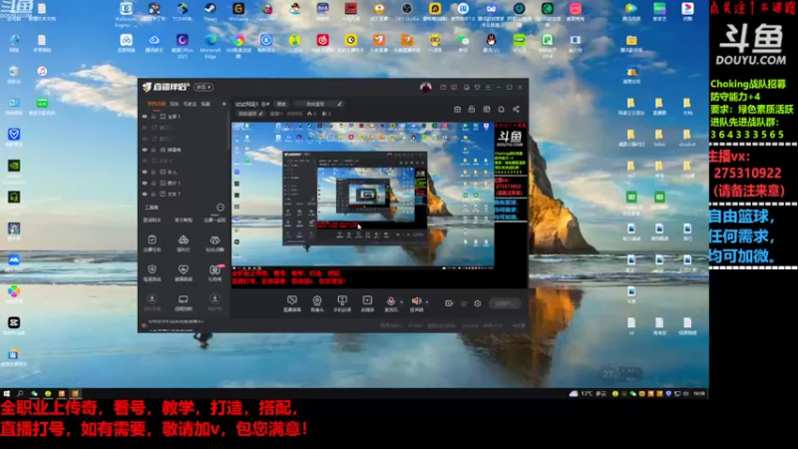798x449 pixels.
Task: Mute the microphone icon in bottom toolbar
Action: [390, 301]
